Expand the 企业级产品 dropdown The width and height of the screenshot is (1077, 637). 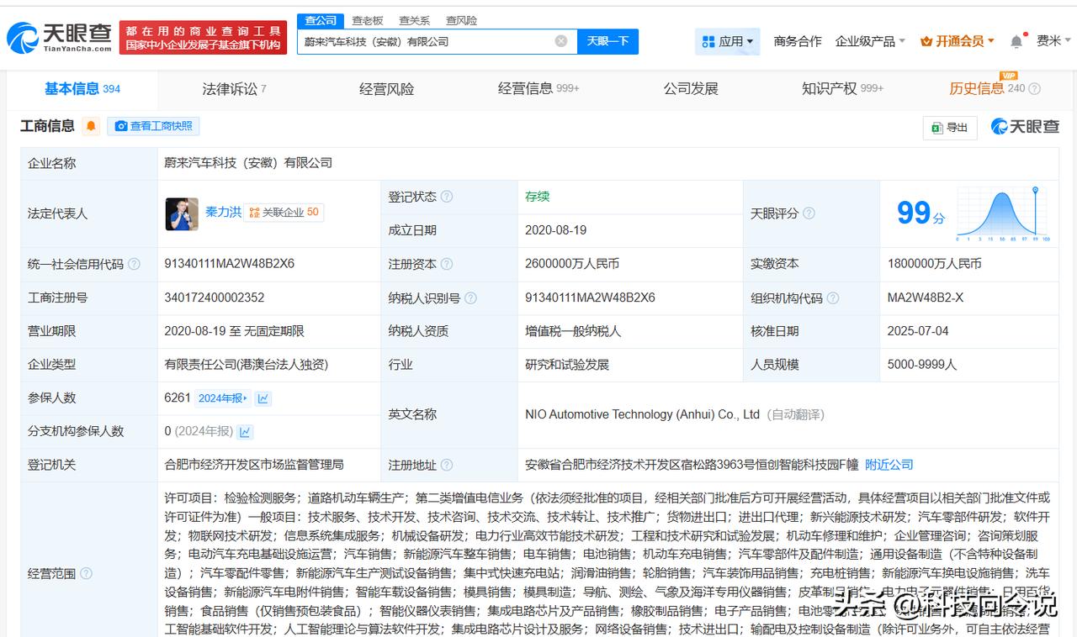click(x=870, y=41)
